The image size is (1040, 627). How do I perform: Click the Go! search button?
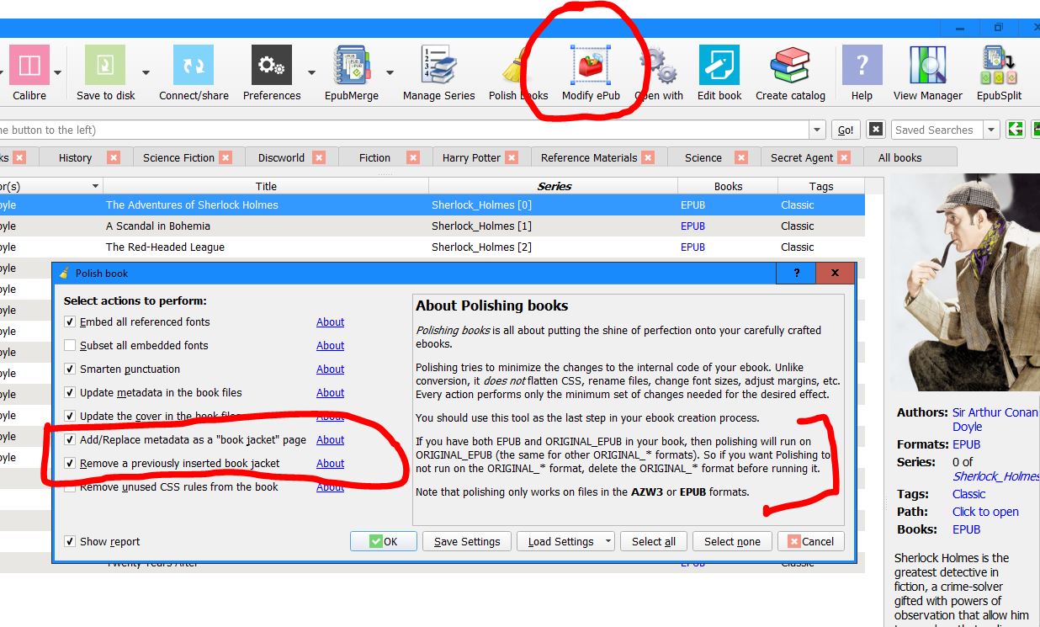point(846,130)
